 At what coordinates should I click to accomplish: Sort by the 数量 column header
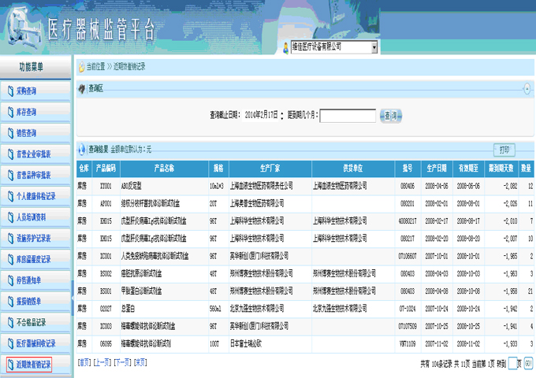pos(527,169)
